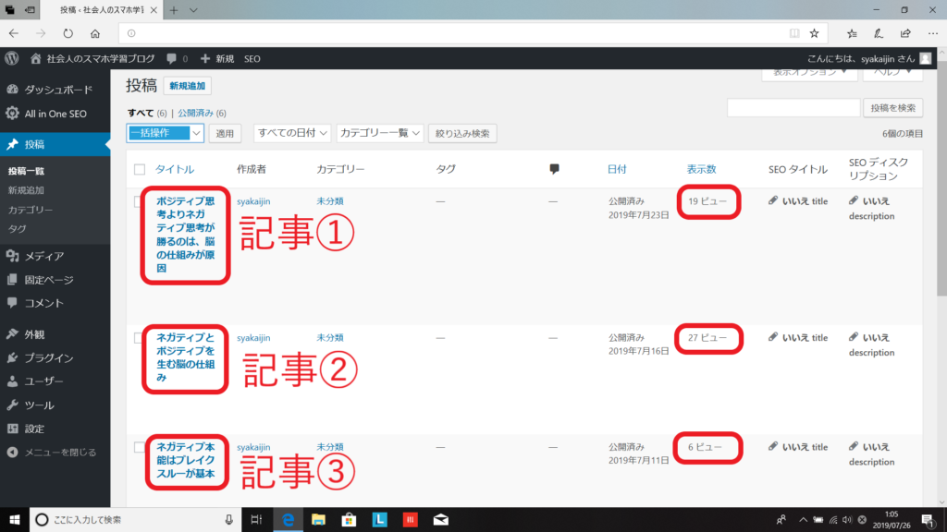The height and width of the screenshot is (532, 947).
Task: Open File Explorer from the taskbar
Action: 318,519
